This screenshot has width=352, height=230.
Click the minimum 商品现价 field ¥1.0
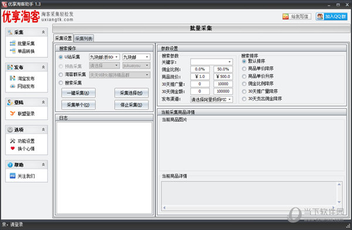[x=200, y=77]
